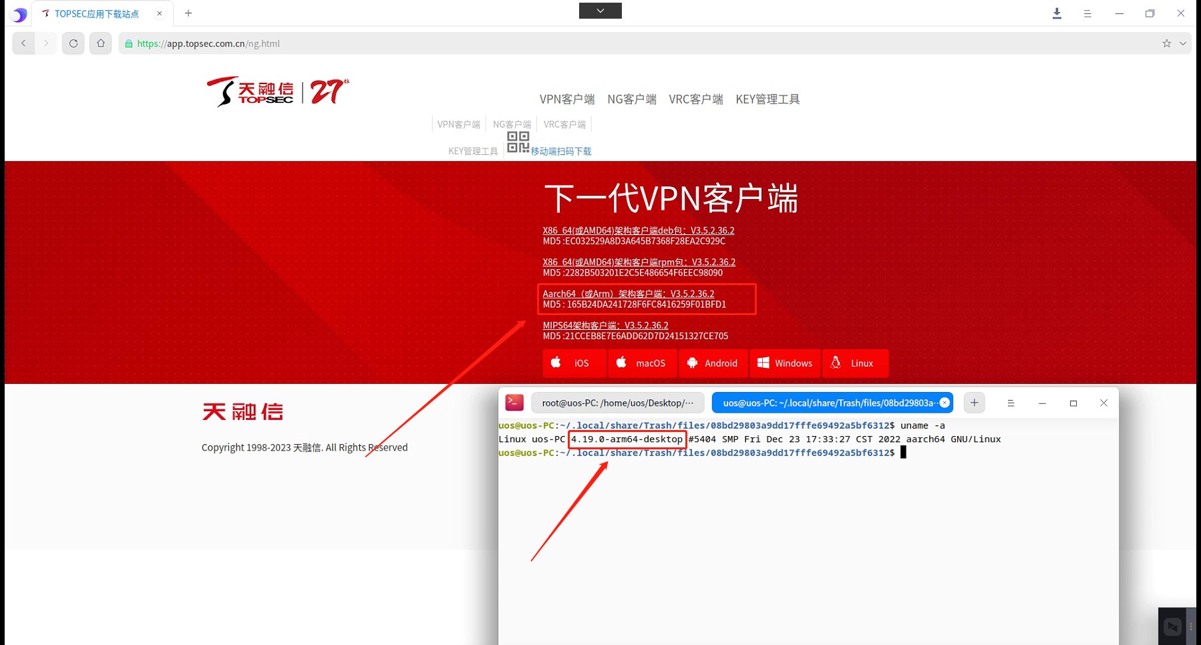
Task: Click the browser app logo at top left
Action: click(x=19, y=14)
